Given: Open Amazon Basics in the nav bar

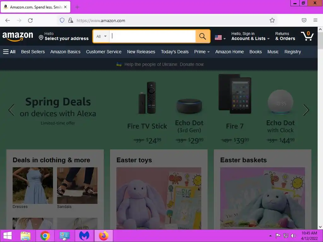Looking at the screenshot, I should pos(65,52).
